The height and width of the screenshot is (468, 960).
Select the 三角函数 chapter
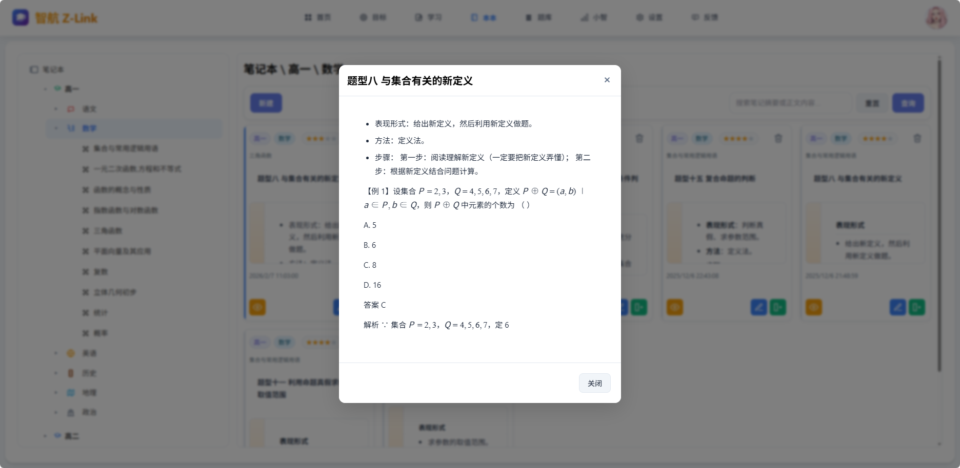click(108, 231)
